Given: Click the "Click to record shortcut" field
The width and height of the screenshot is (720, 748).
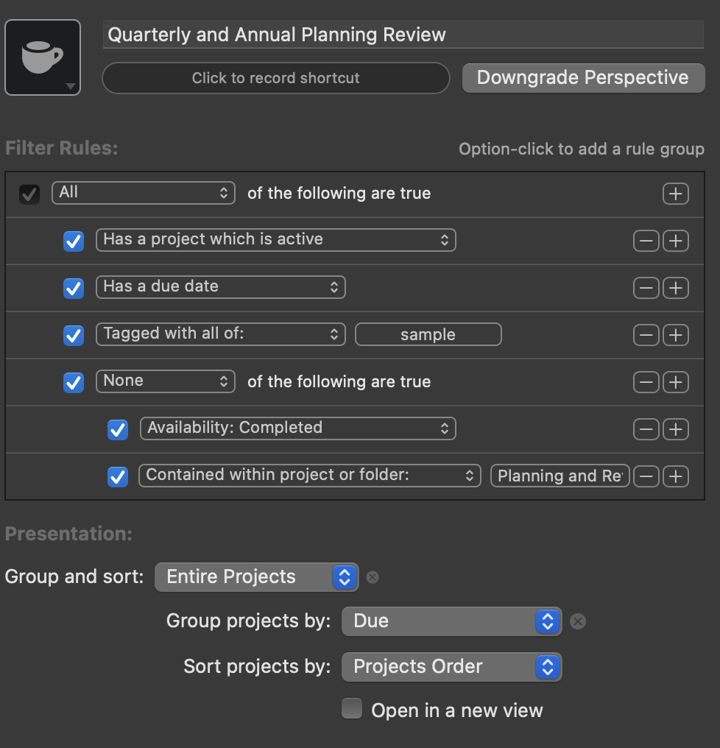Looking at the screenshot, I should [275, 78].
